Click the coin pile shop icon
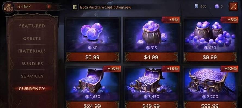This screenshot has width=242, height=108. [x=8, y=7]
